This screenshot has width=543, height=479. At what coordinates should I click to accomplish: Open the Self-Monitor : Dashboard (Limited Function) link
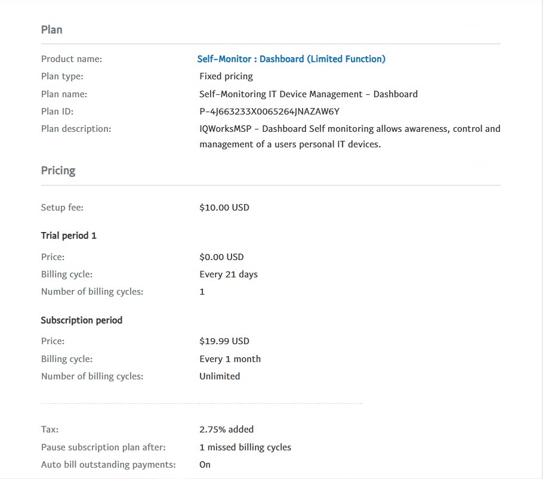click(291, 59)
